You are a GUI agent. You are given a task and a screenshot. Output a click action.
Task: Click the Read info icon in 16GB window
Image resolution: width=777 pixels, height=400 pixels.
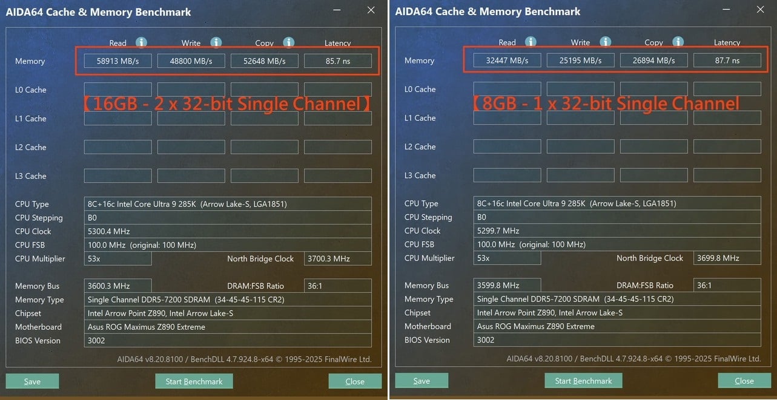point(141,42)
